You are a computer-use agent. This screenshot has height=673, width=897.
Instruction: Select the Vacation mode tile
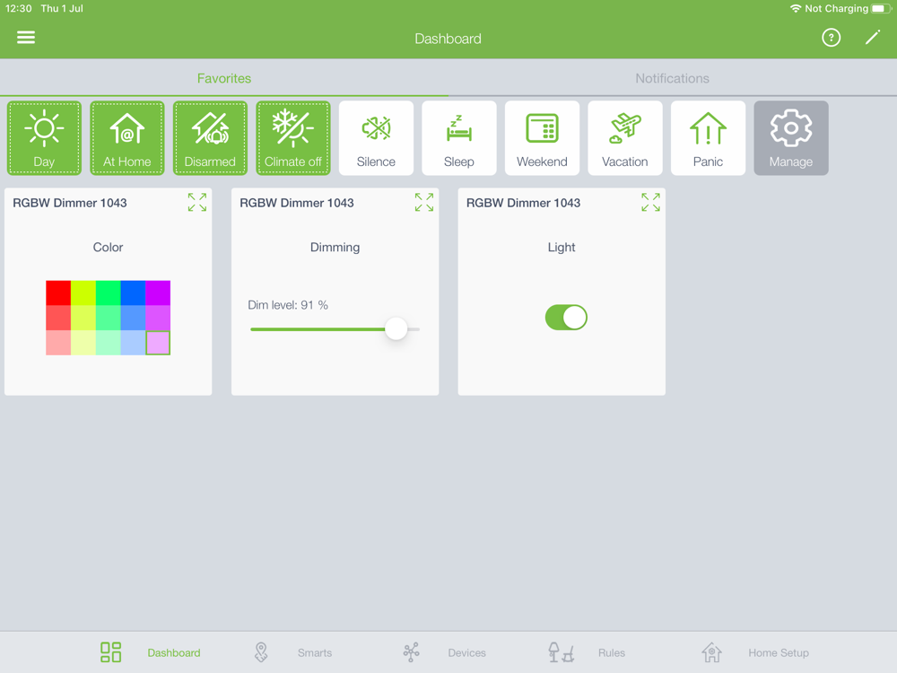(x=624, y=138)
